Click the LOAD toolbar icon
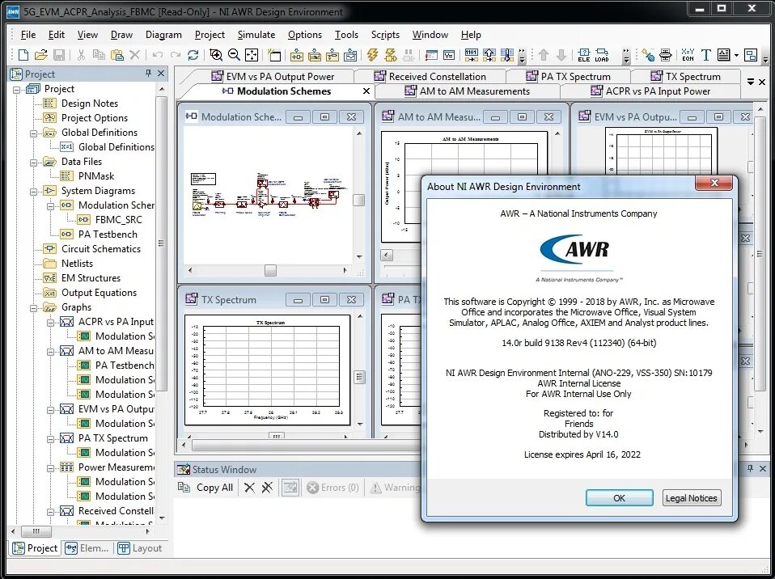Viewport: 775px width, 579px height. pos(602,55)
